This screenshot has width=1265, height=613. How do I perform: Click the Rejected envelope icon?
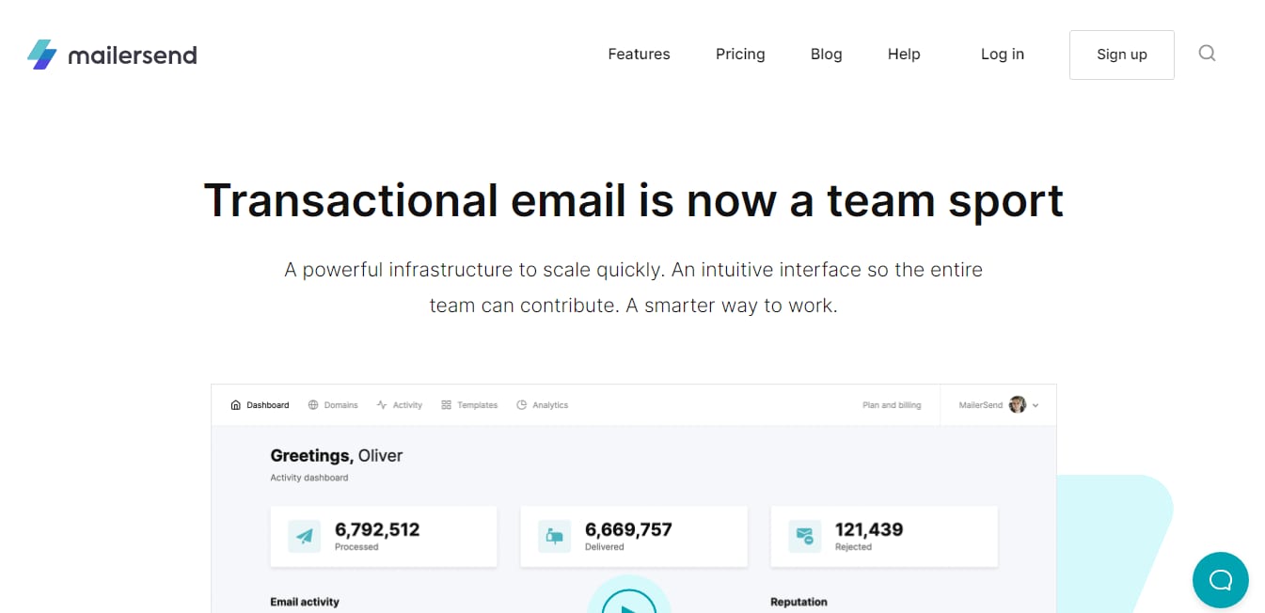click(x=804, y=536)
